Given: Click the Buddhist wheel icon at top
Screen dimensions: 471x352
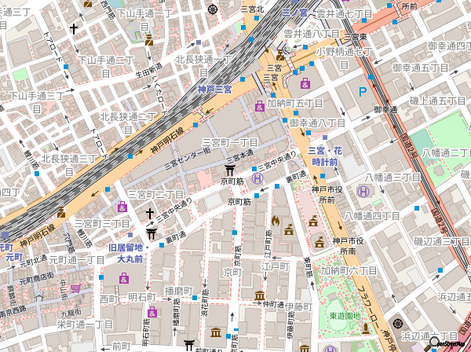Looking at the screenshot, I should coord(213,9).
